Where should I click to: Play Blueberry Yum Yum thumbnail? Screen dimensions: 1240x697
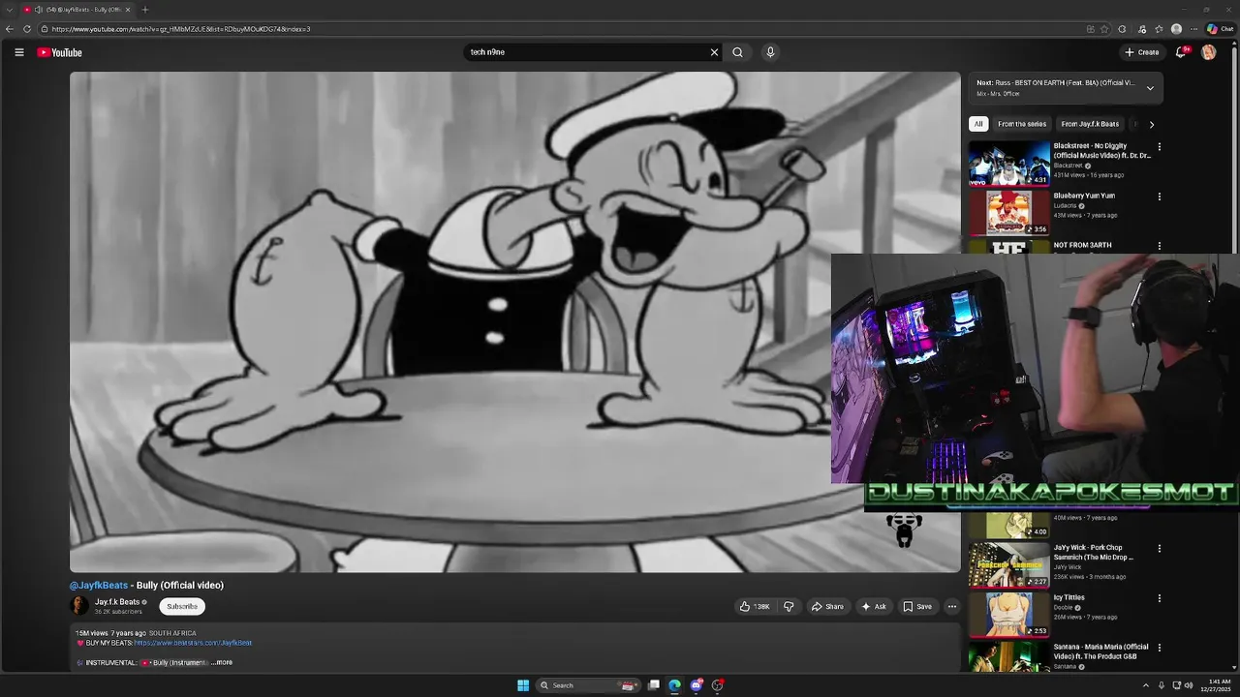pos(1009,213)
